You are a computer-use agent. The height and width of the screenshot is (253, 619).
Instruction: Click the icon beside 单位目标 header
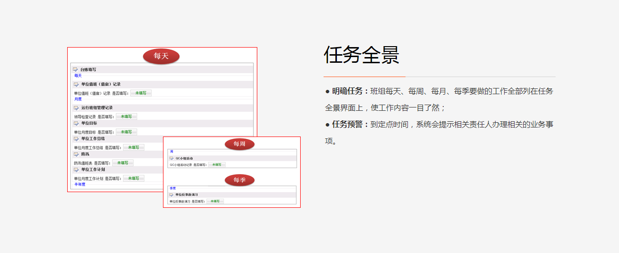(76, 123)
